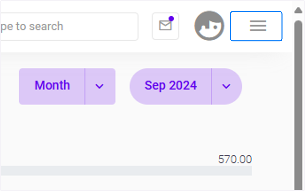Open the user avatar profile

[x=209, y=26]
